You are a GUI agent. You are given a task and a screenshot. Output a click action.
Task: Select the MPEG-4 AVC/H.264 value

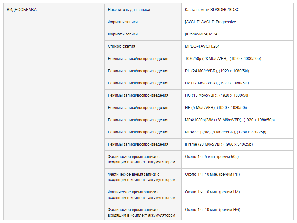tap(202, 46)
